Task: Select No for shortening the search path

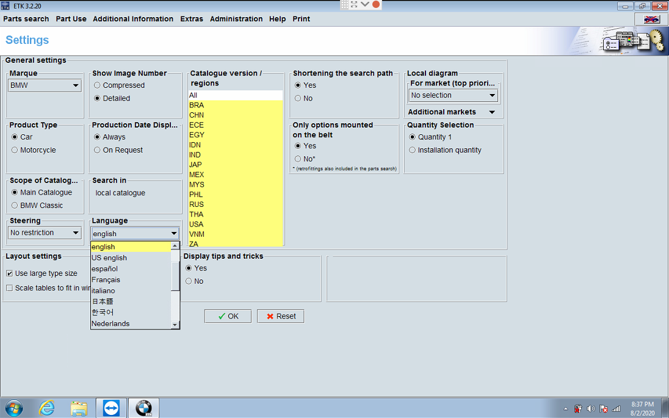Action: (x=303, y=98)
